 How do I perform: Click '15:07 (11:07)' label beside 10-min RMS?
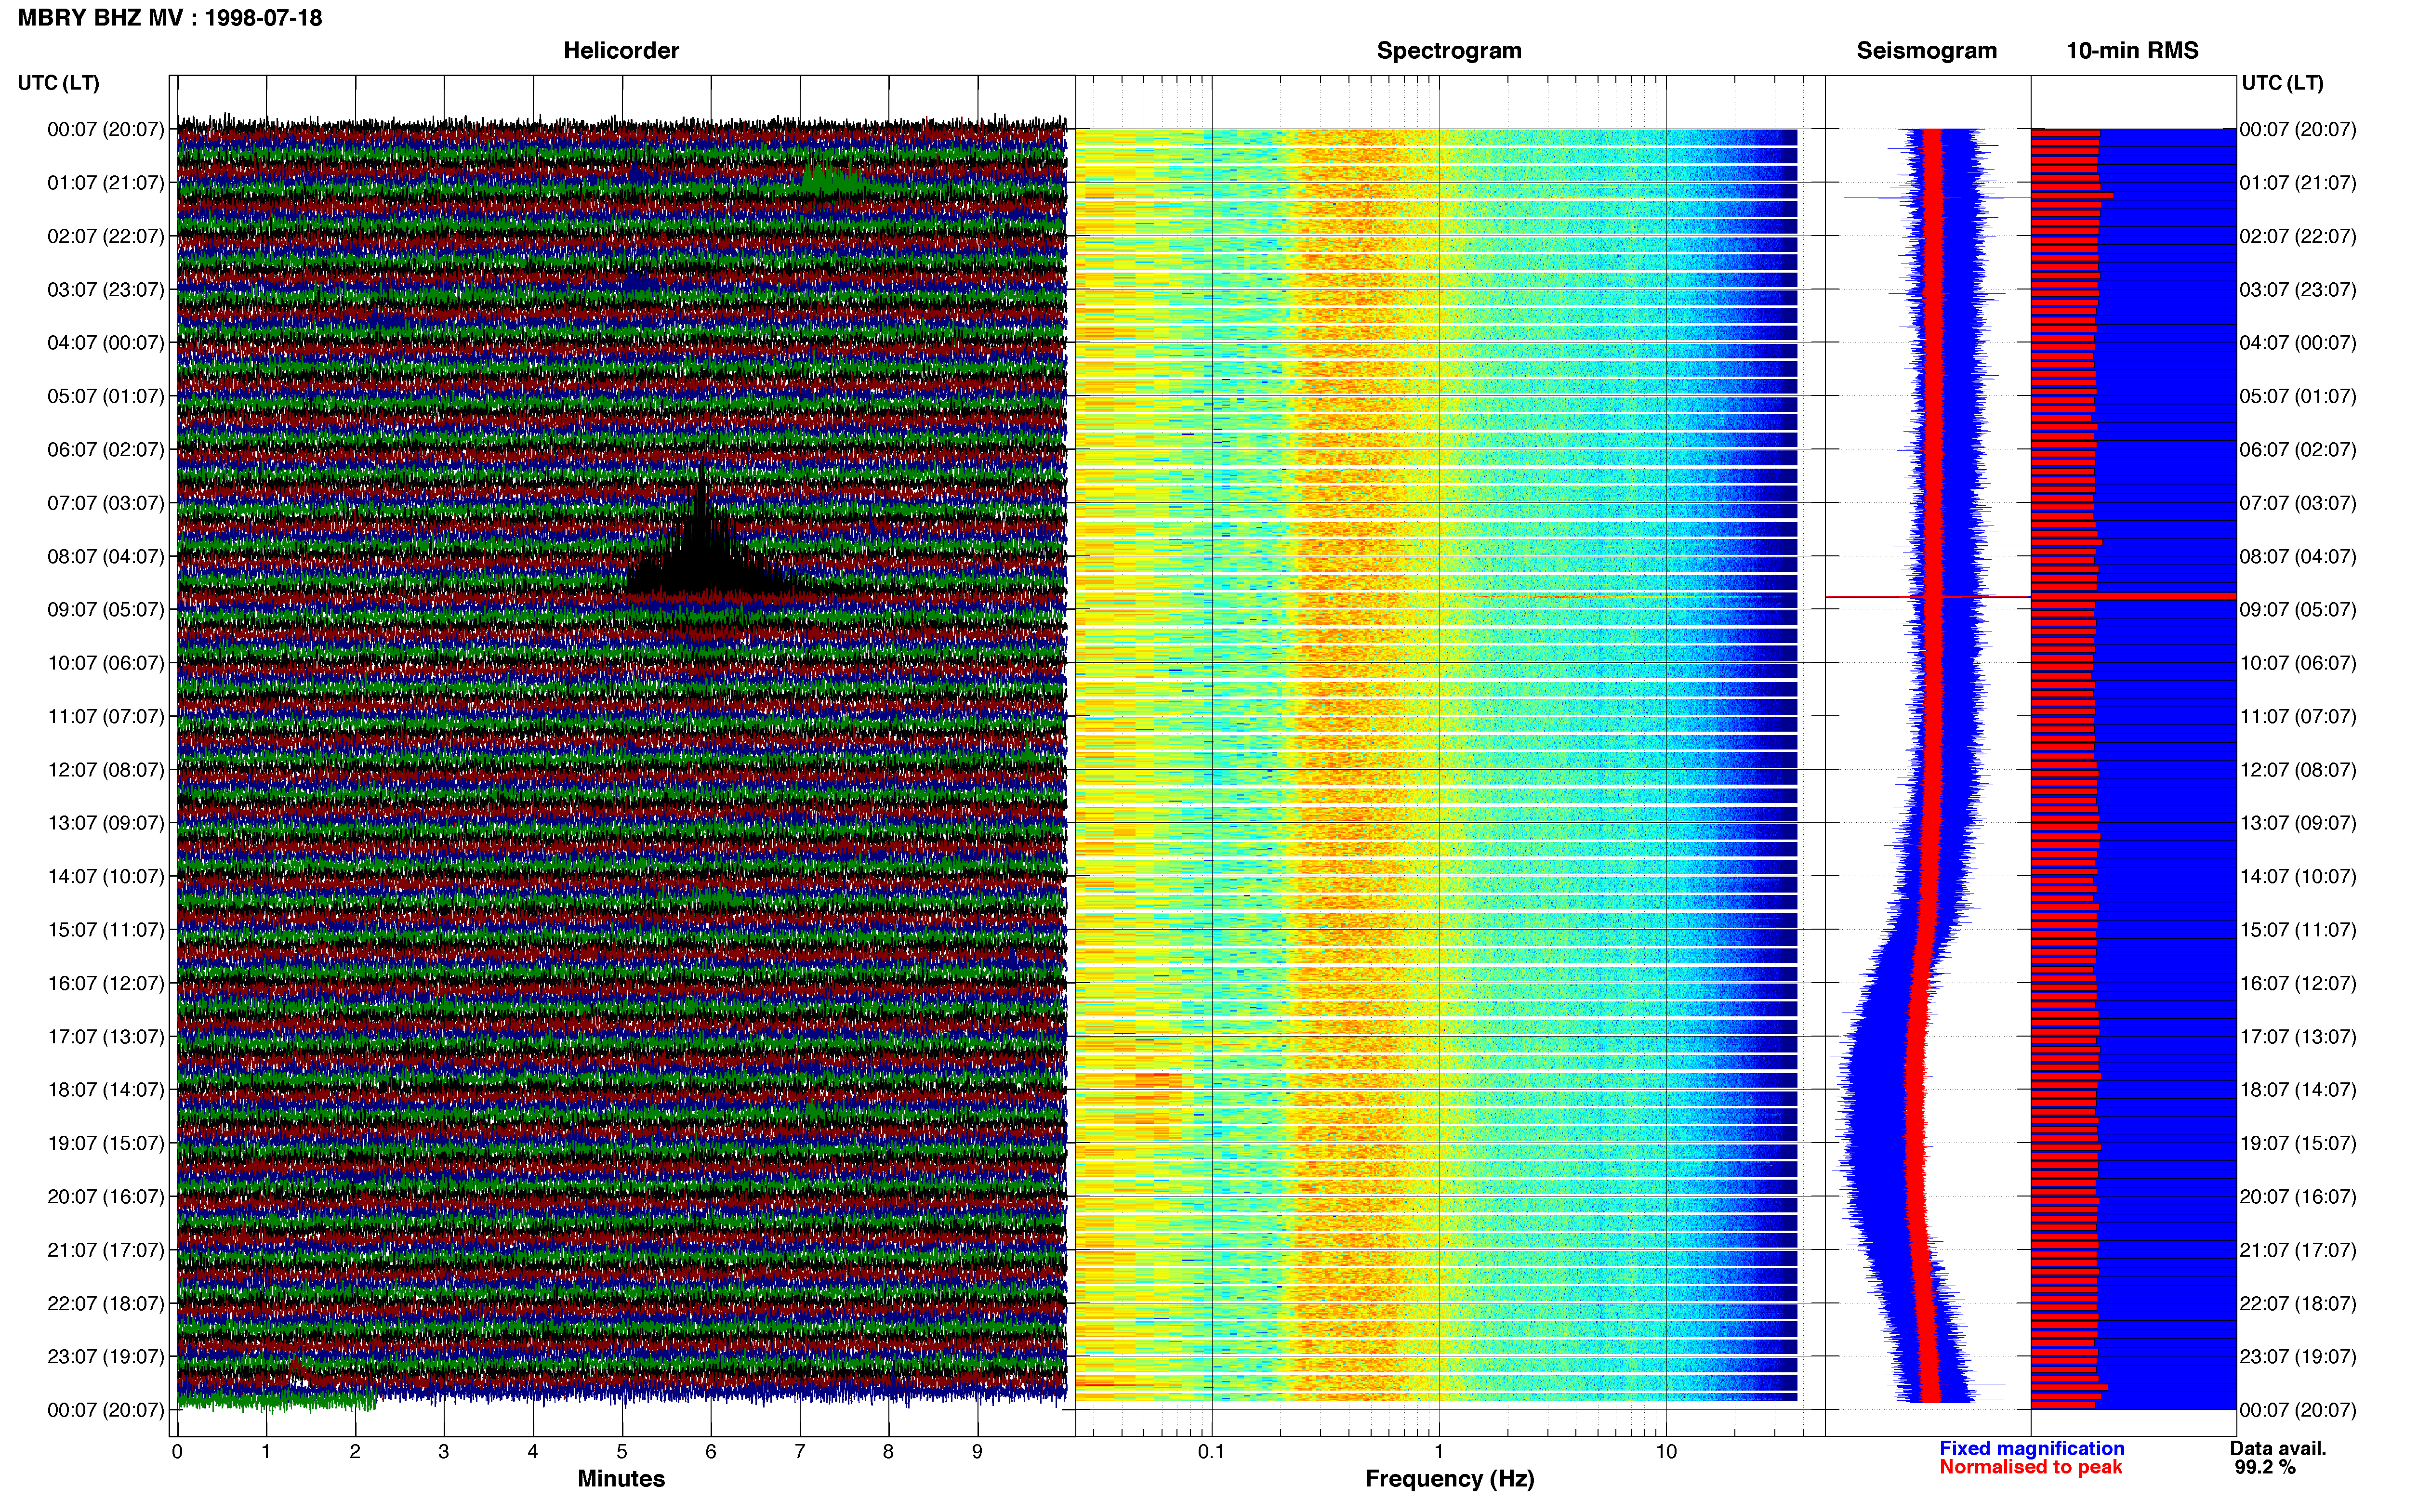pyautogui.click(x=2298, y=930)
